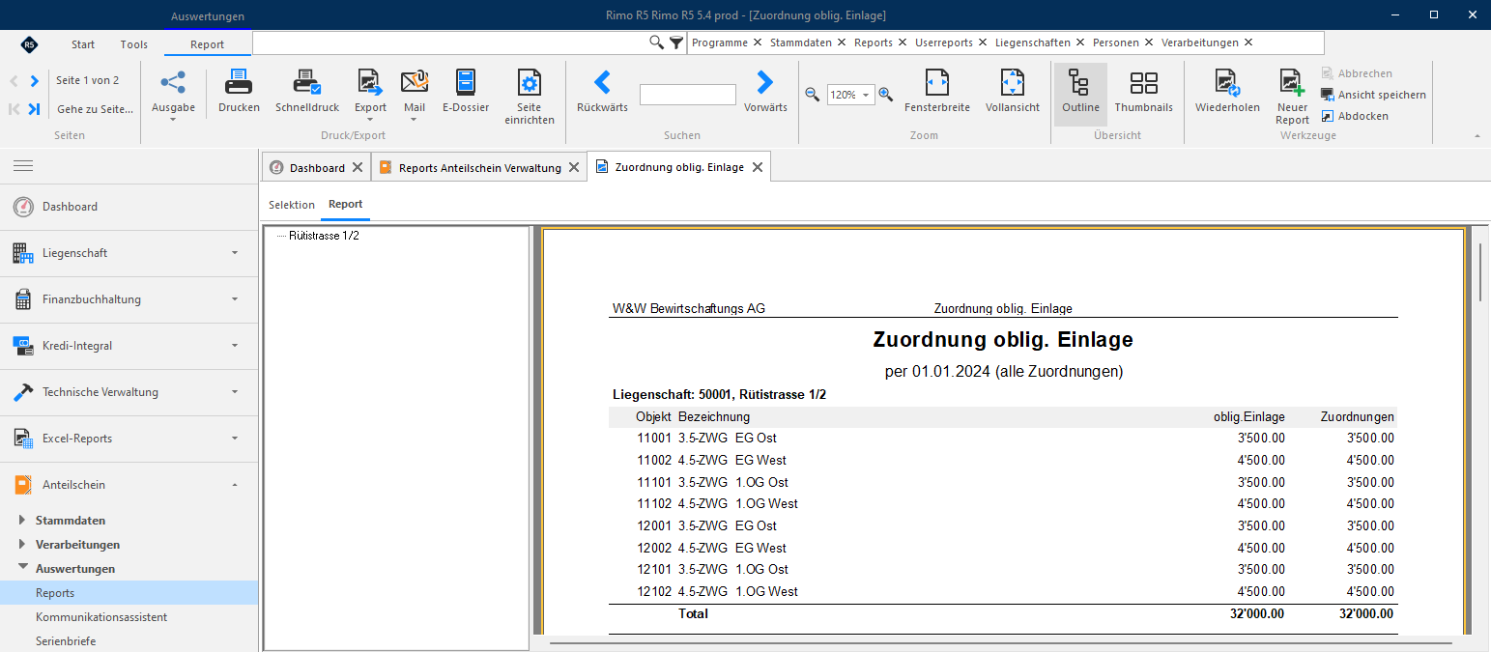Click the Suchen text input field
Image resolution: width=1491 pixels, height=652 pixels.
[x=688, y=95]
